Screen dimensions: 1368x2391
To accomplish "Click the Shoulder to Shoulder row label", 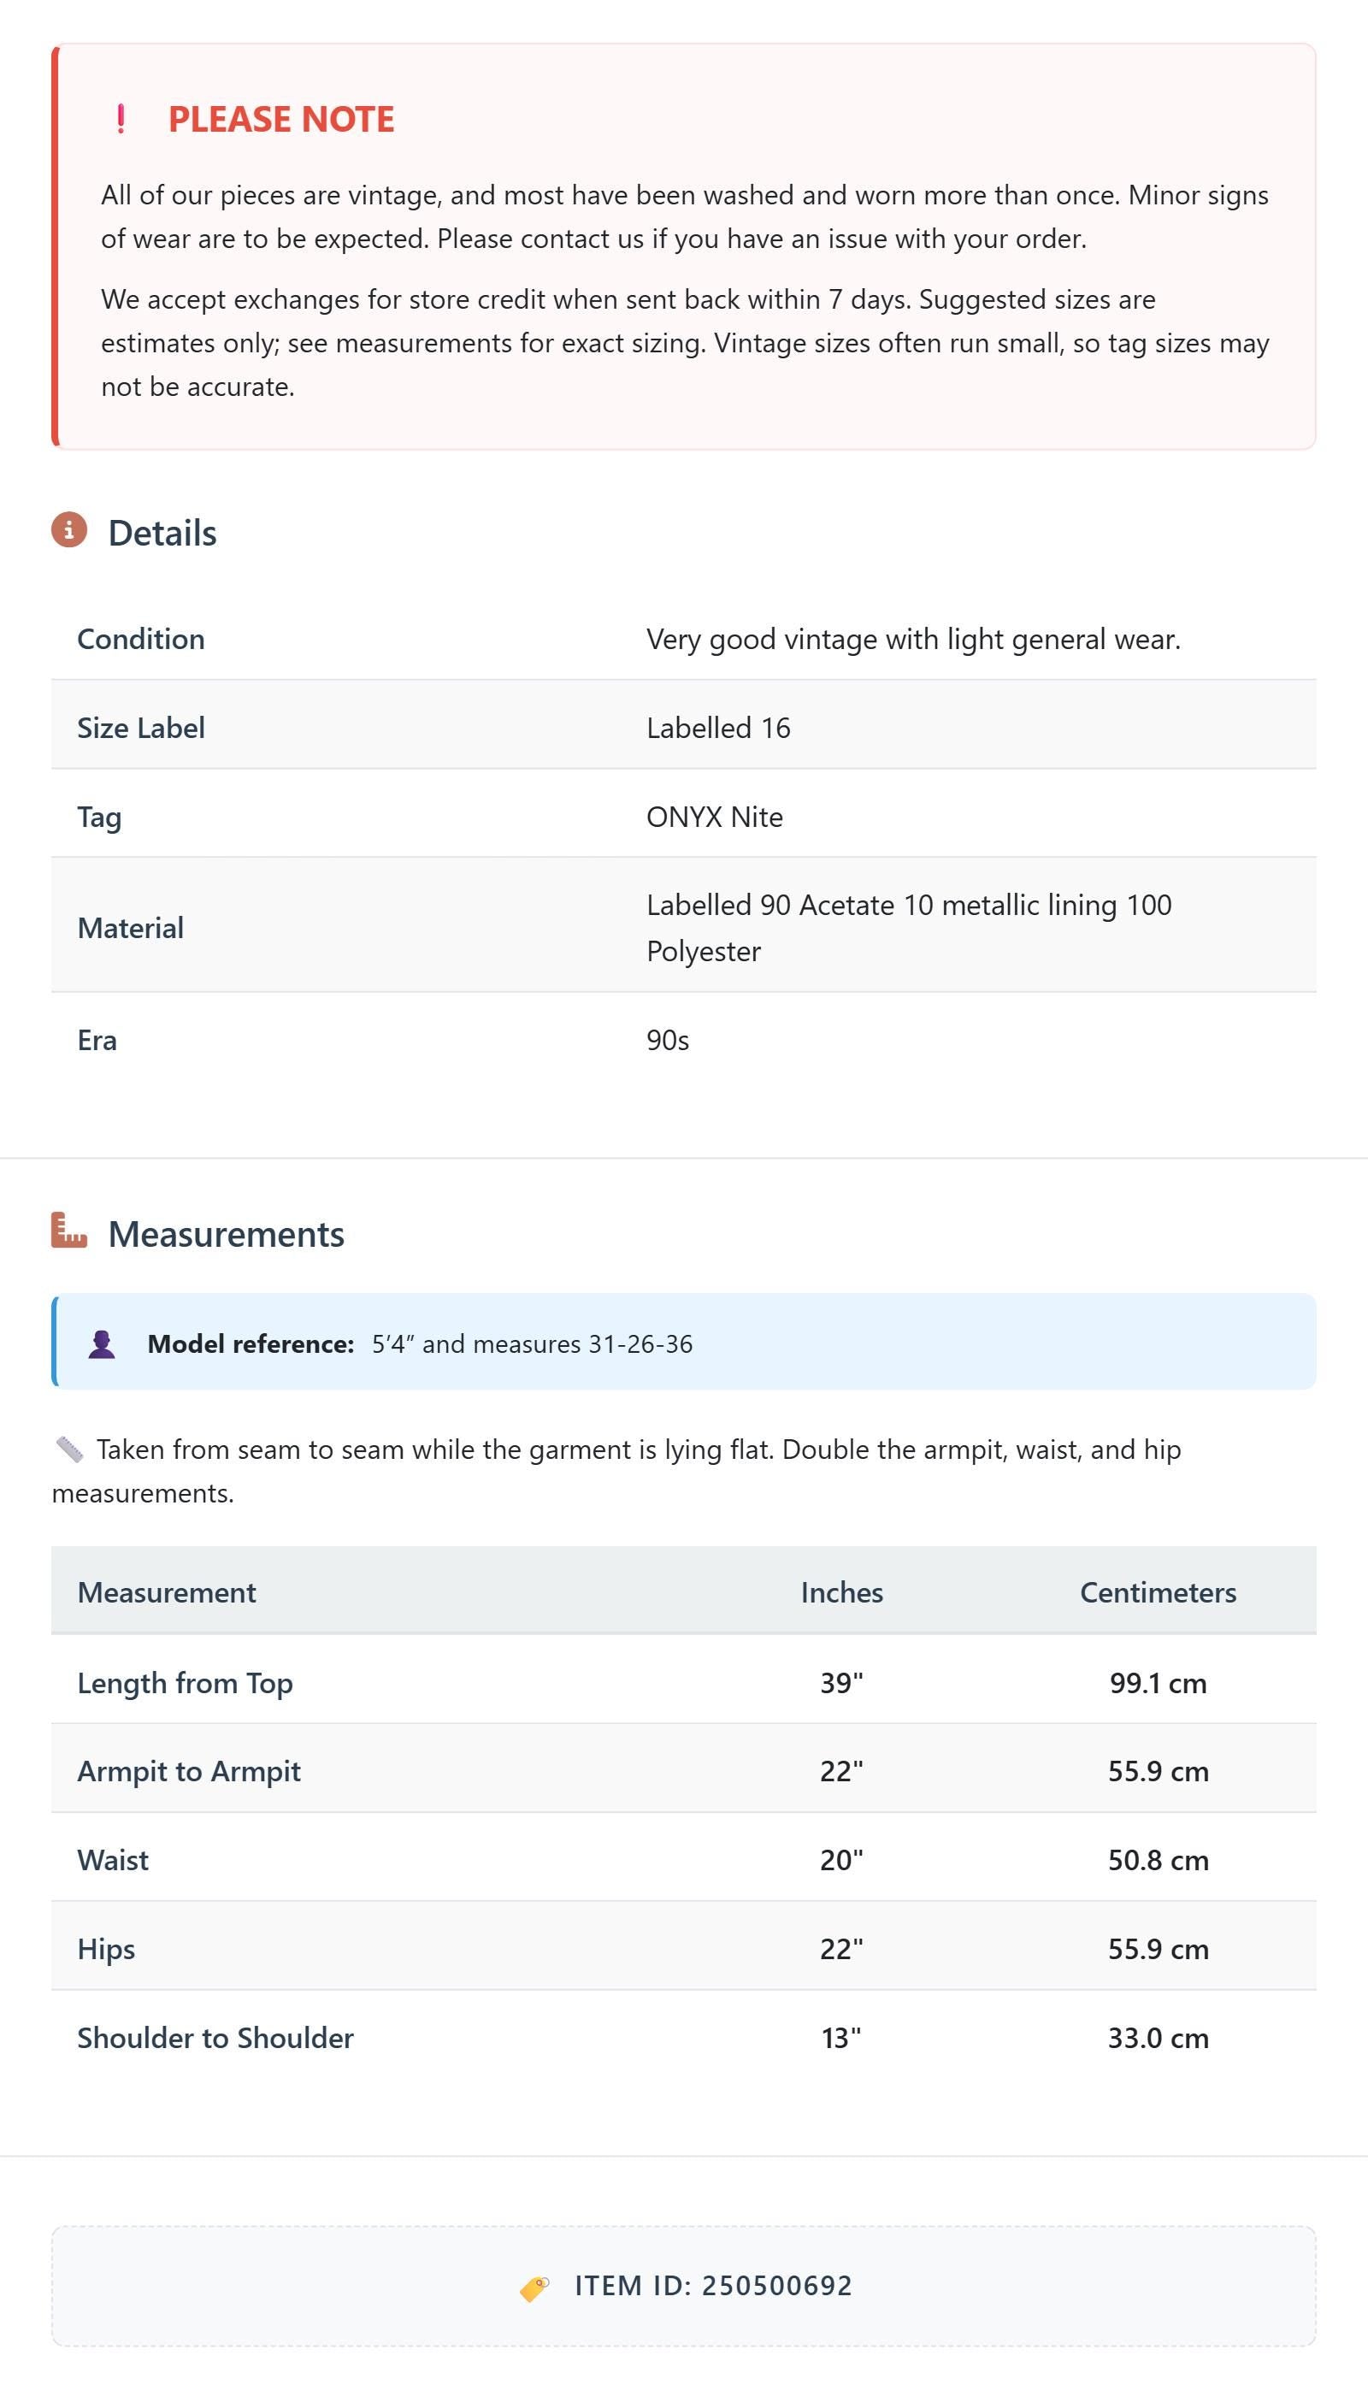I will click(x=215, y=2038).
